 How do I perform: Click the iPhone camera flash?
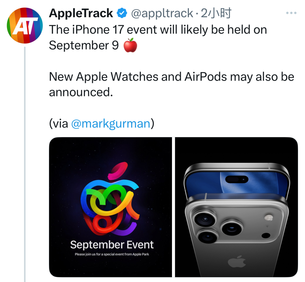pyautogui.click(x=269, y=218)
